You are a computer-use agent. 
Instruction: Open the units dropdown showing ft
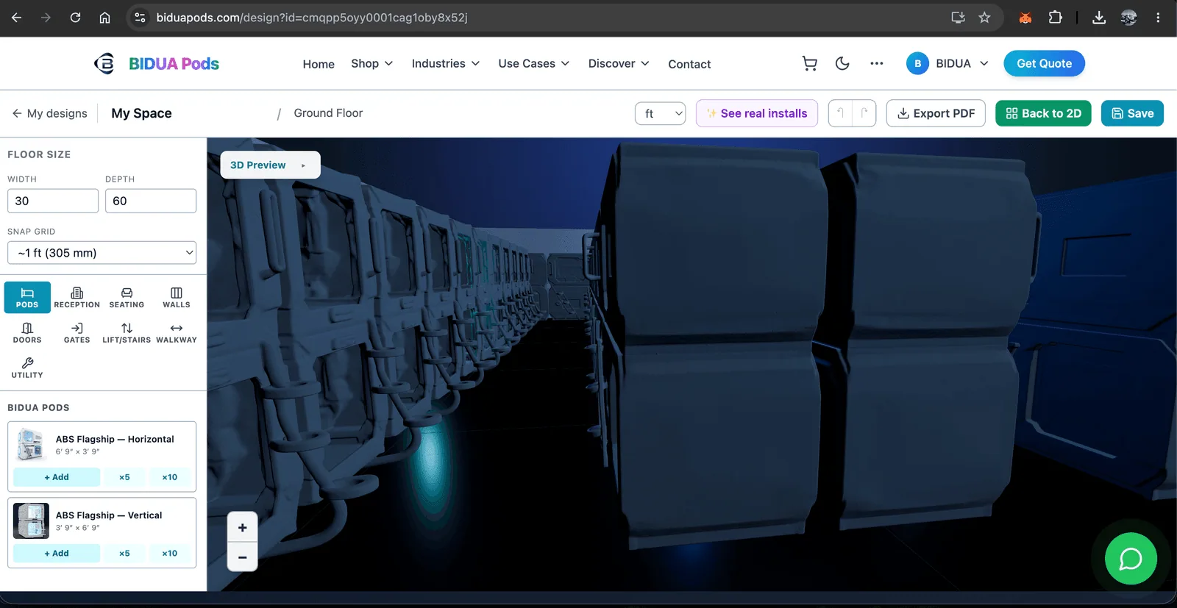661,113
